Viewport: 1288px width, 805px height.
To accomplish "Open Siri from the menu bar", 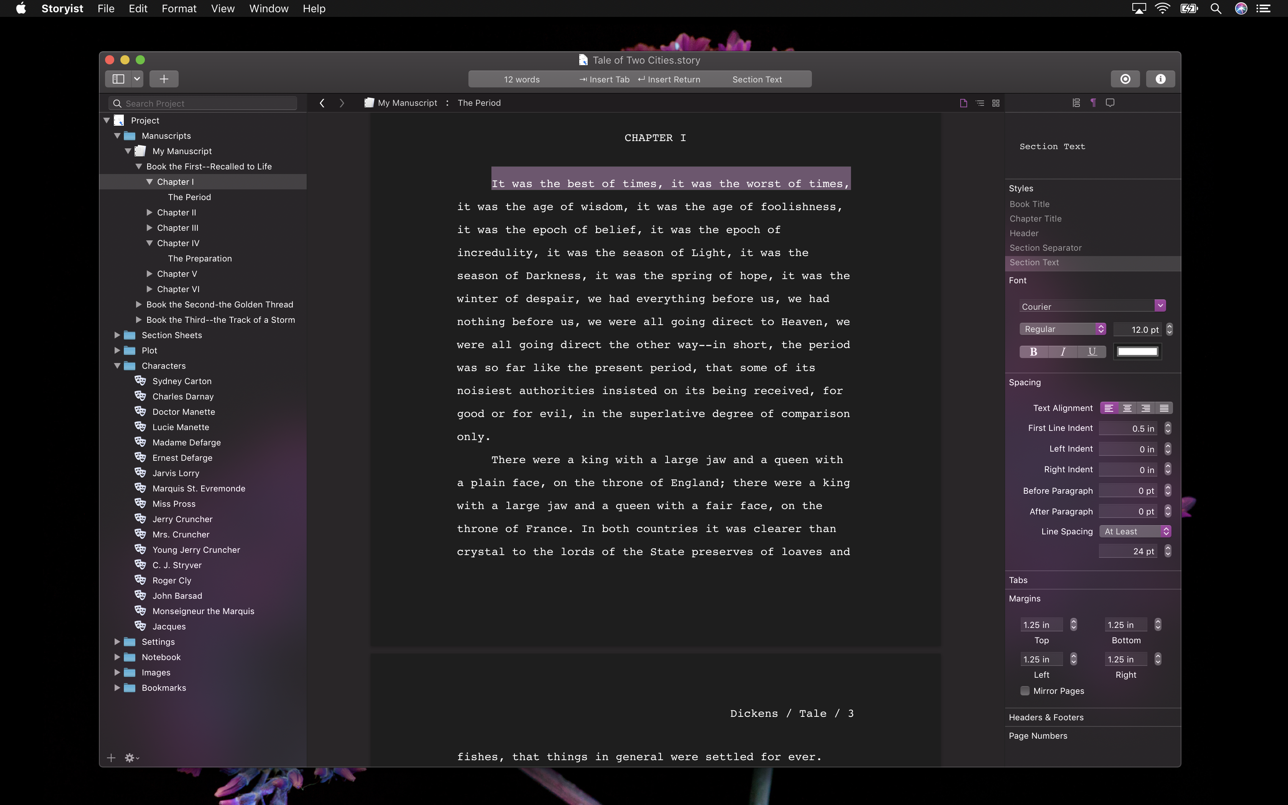I will [1241, 8].
